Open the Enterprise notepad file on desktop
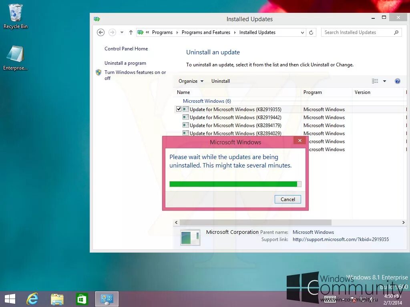 pos(15,58)
